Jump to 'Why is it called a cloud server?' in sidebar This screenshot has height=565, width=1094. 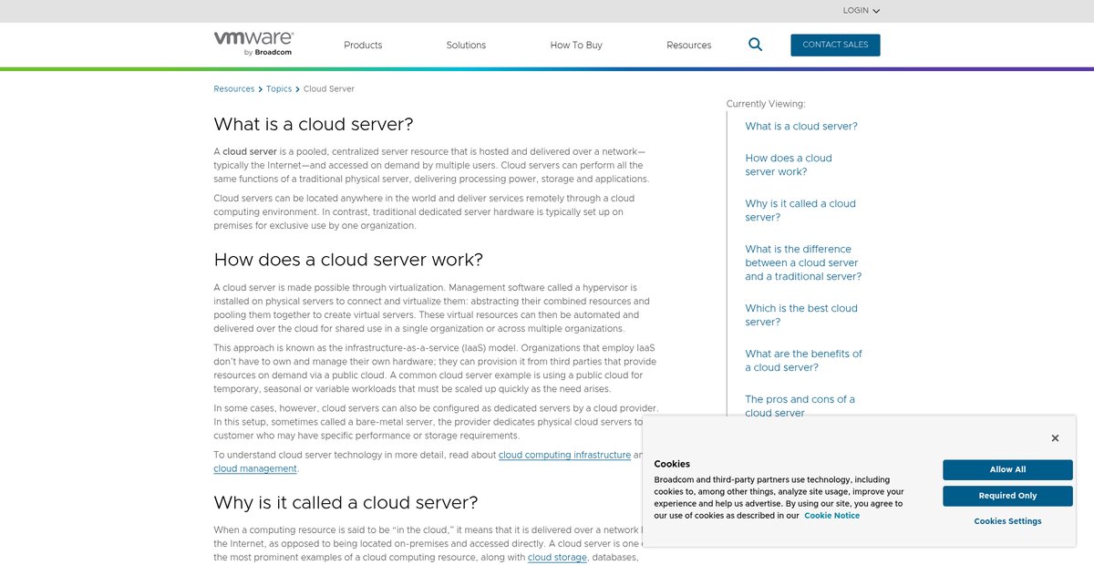pyautogui.click(x=800, y=211)
